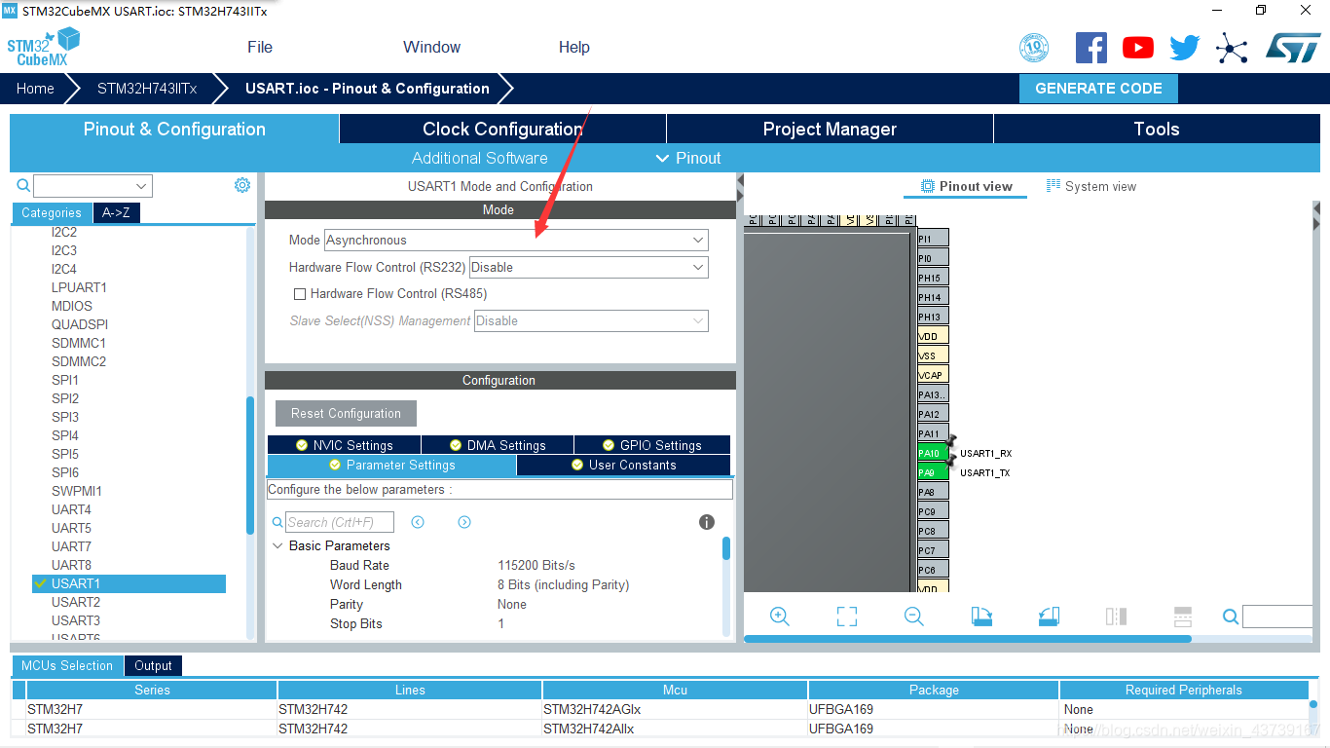
Task: Rotate the chip clockwise icon
Action: click(981, 617)
